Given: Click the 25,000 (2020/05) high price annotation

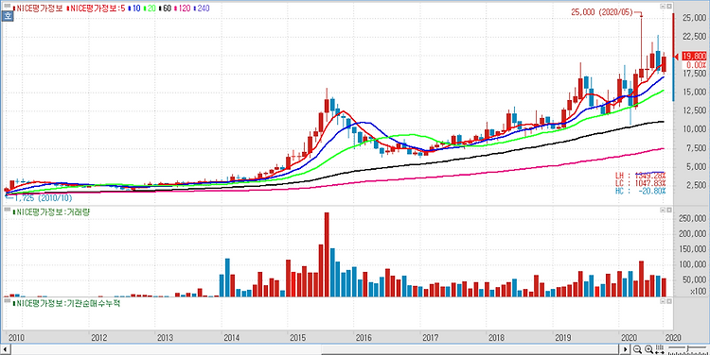Looking at the screenshot, I should (601, 12).
